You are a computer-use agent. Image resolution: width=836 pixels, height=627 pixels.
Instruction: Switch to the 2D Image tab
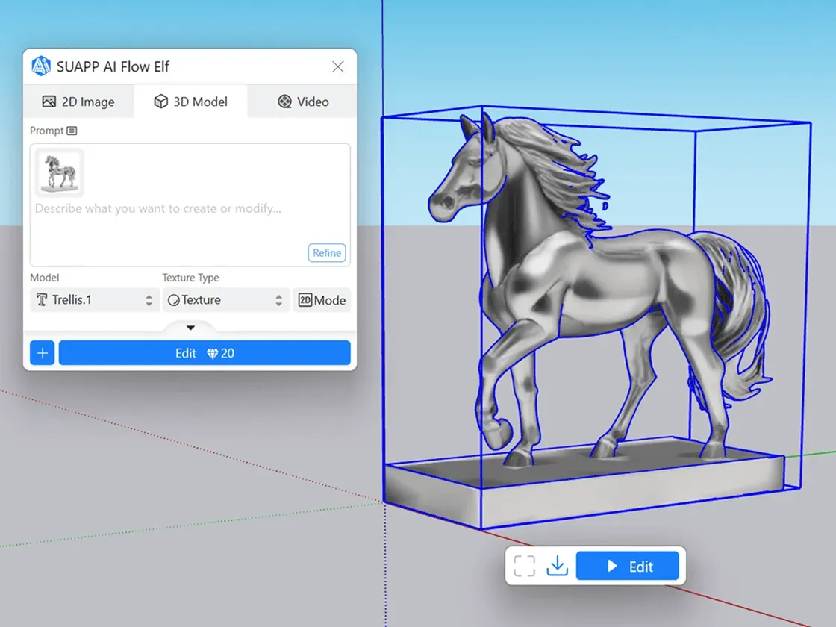point(78,102)
